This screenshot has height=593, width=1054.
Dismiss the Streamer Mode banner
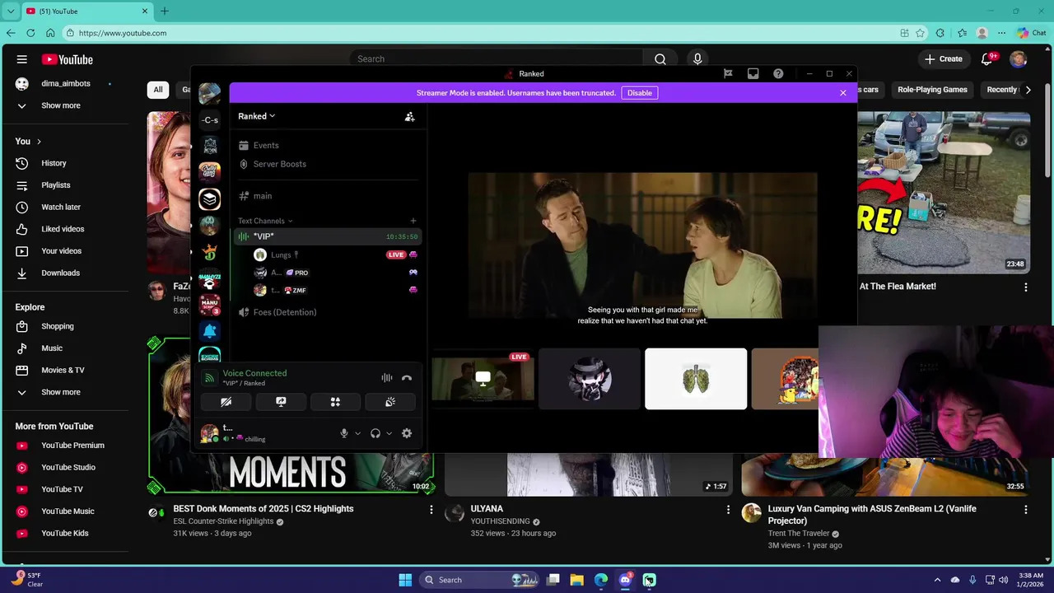(x=843, y=93)
